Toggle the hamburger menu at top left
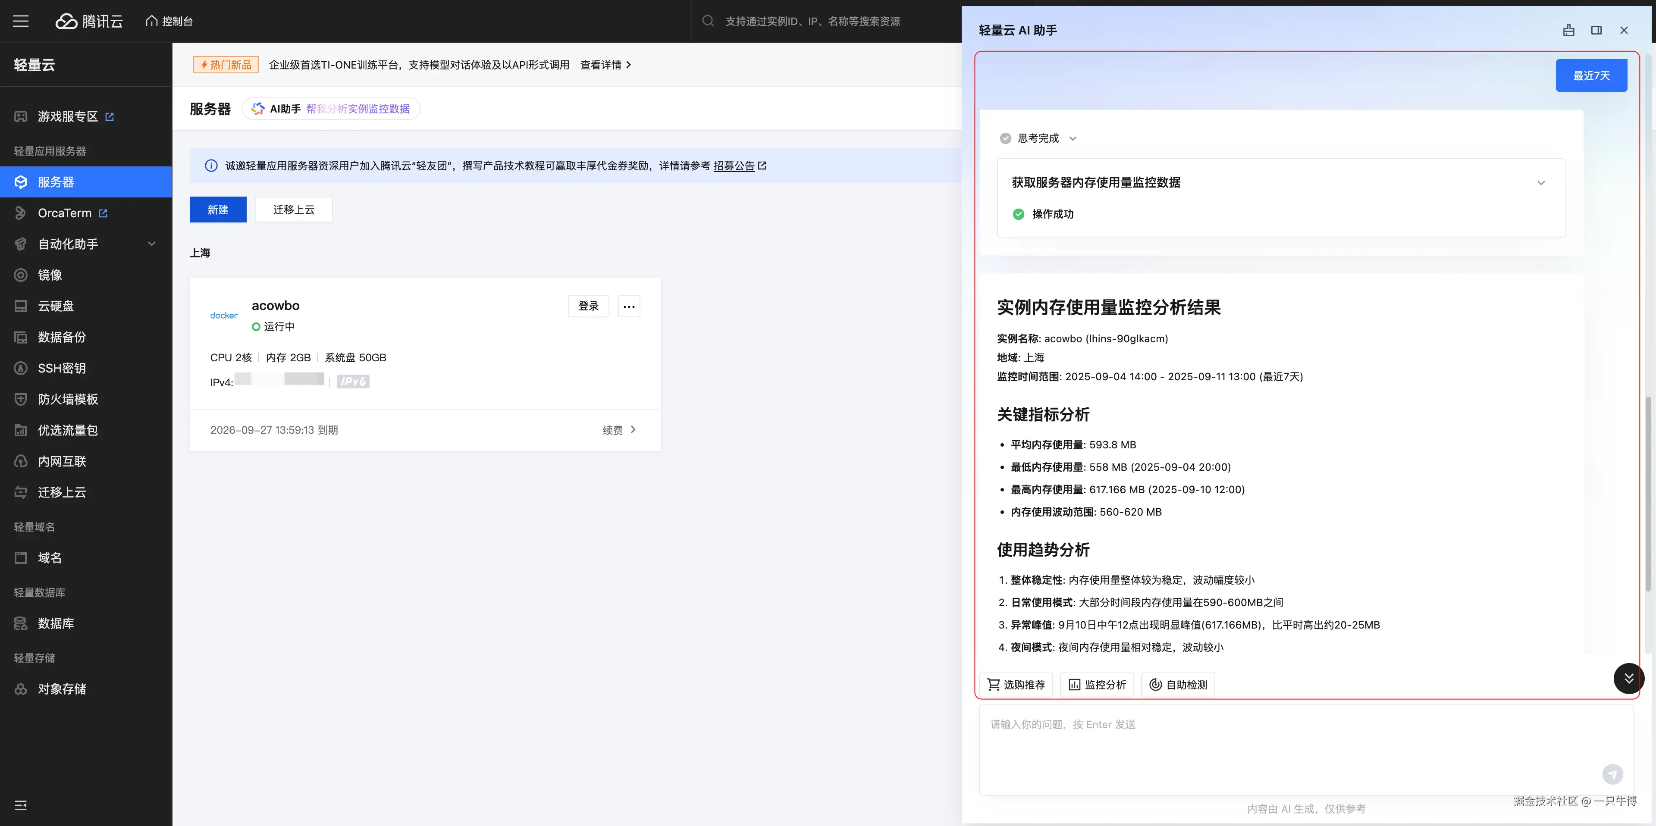This screenshot has height=826, width=1656. click(20, 21)
